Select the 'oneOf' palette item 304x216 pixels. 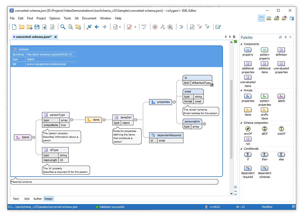(281, 131)
